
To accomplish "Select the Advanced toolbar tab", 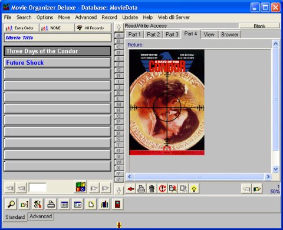I will 41,216.
